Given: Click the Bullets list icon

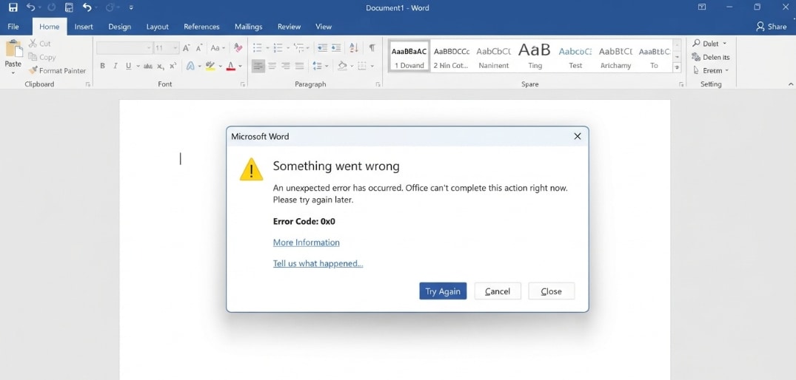Looking at the screenshot, I should [258, 48].
